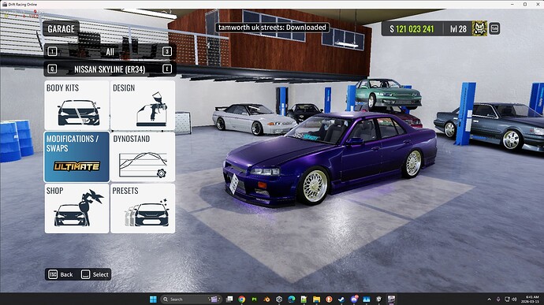Open the volume control in system tray

click(x=515, y=299)
